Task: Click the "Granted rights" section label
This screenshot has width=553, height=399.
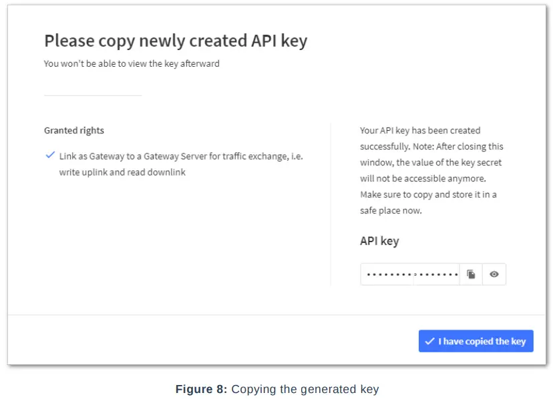Action: coord(74,130)
